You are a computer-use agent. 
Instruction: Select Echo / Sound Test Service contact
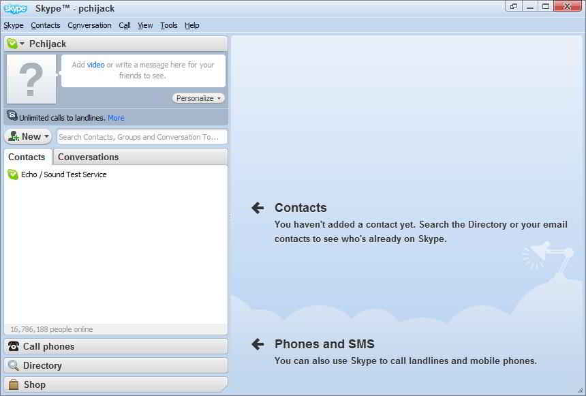pos(116,174)
